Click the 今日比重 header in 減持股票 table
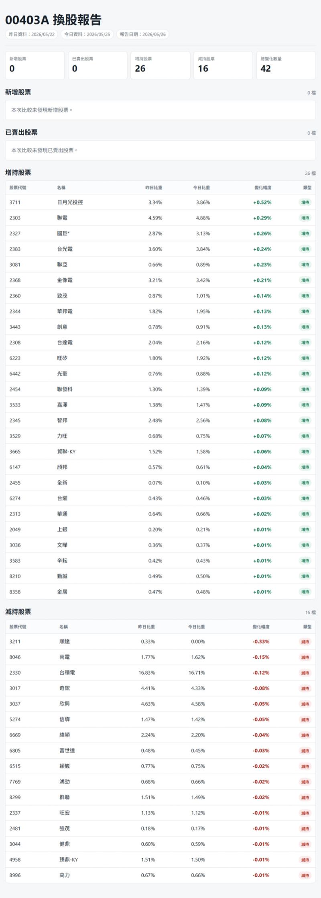 pyautogui.click(x=196, y=627)
